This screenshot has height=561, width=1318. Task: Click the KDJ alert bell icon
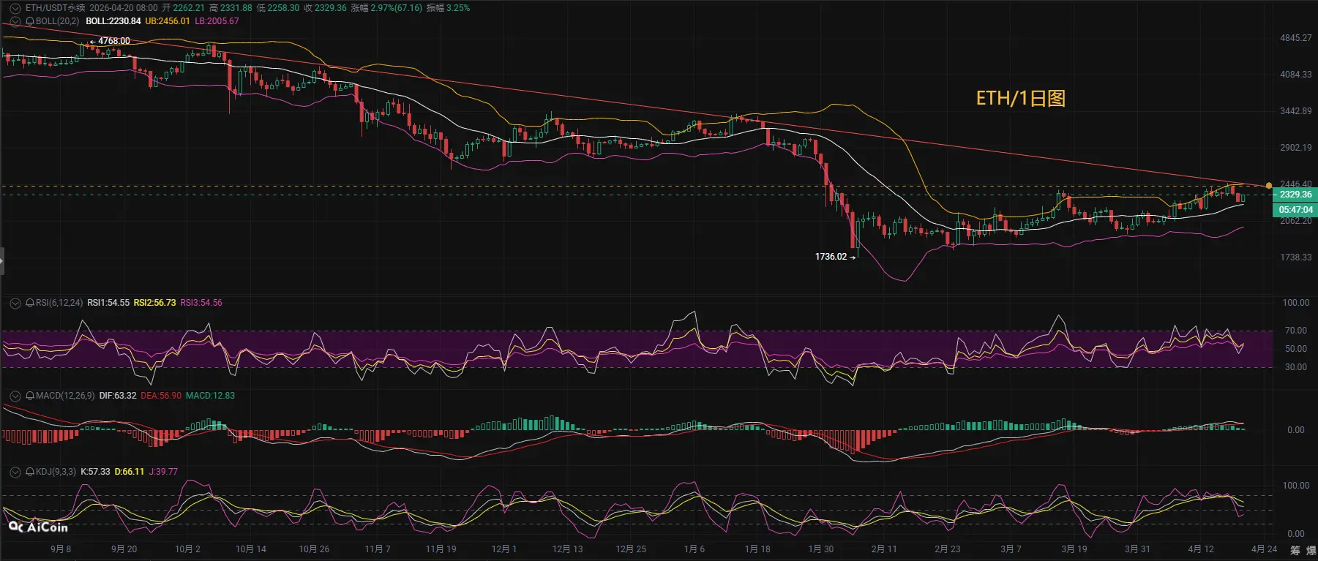point(30,472)
